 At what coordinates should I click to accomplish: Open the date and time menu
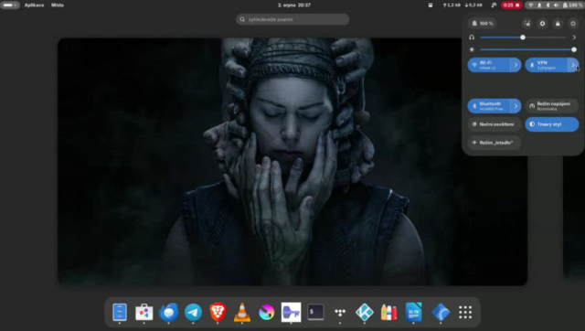click(294, 5)
